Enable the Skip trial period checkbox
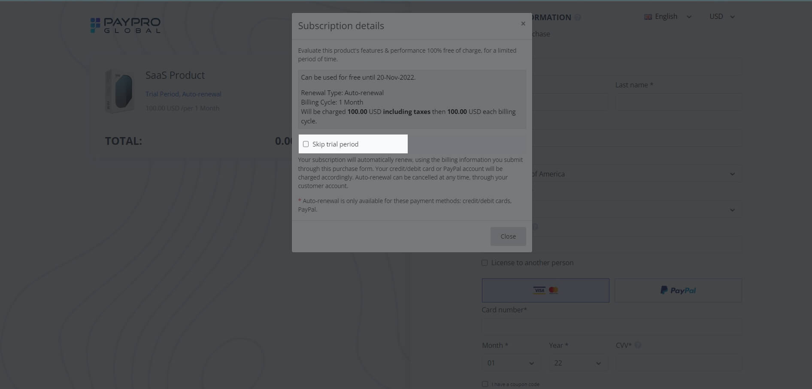This screenshot has height=389, width=812. click(x=306, y=144)
